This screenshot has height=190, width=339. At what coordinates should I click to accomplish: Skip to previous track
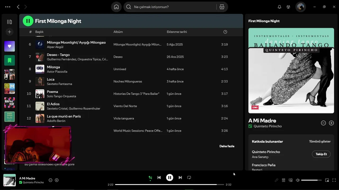(x=159, y=178)
